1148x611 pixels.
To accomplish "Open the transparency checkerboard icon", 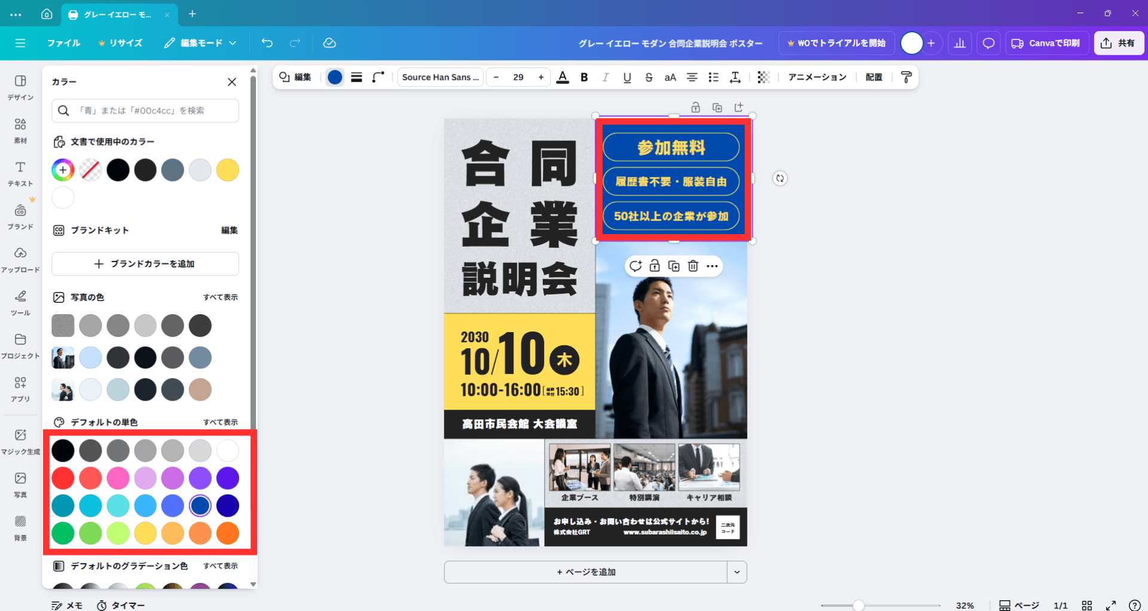I will [763, 77].
